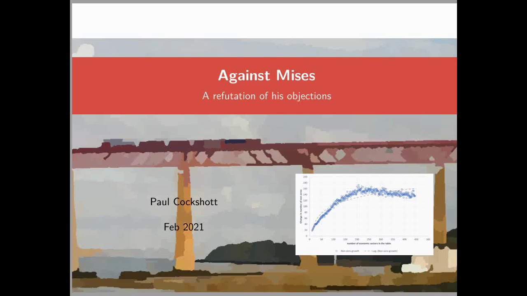Click the subtitle 'A refutation of his objections'
Image resolution: width=527 pixels, height=296 pixels.
pos(267,96)
